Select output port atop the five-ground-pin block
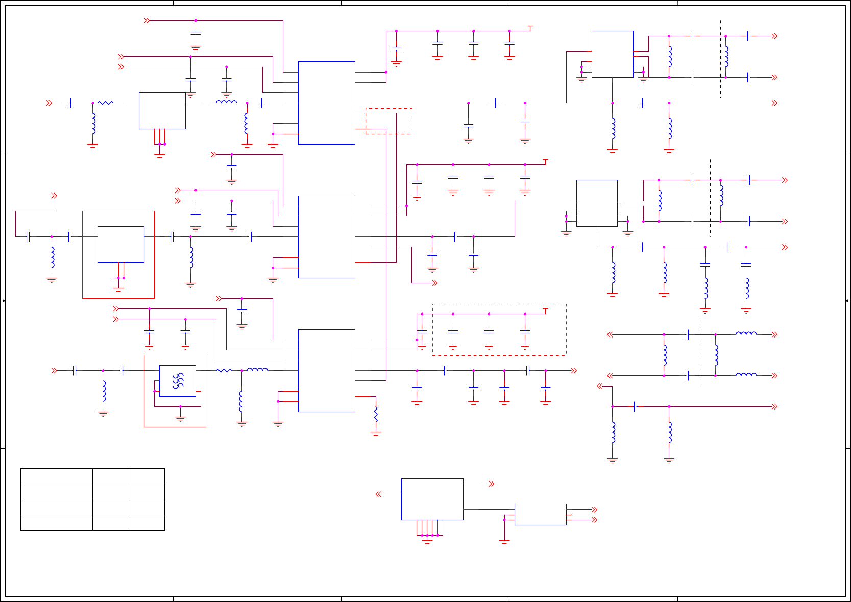 point(492,484)
